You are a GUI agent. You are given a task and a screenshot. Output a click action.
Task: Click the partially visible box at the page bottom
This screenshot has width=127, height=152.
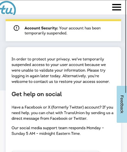click(x=55, y=151)
